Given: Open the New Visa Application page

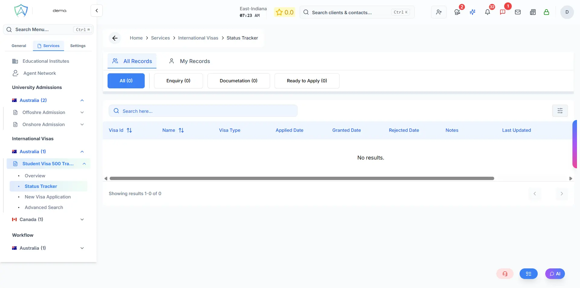Looking at the screenshot, I should click(x=47, y=197).
